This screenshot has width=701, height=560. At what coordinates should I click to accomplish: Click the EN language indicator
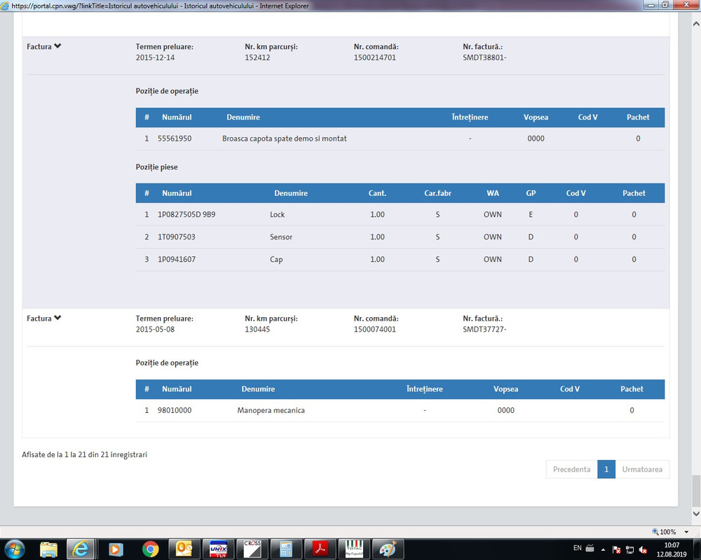[577, 548]
